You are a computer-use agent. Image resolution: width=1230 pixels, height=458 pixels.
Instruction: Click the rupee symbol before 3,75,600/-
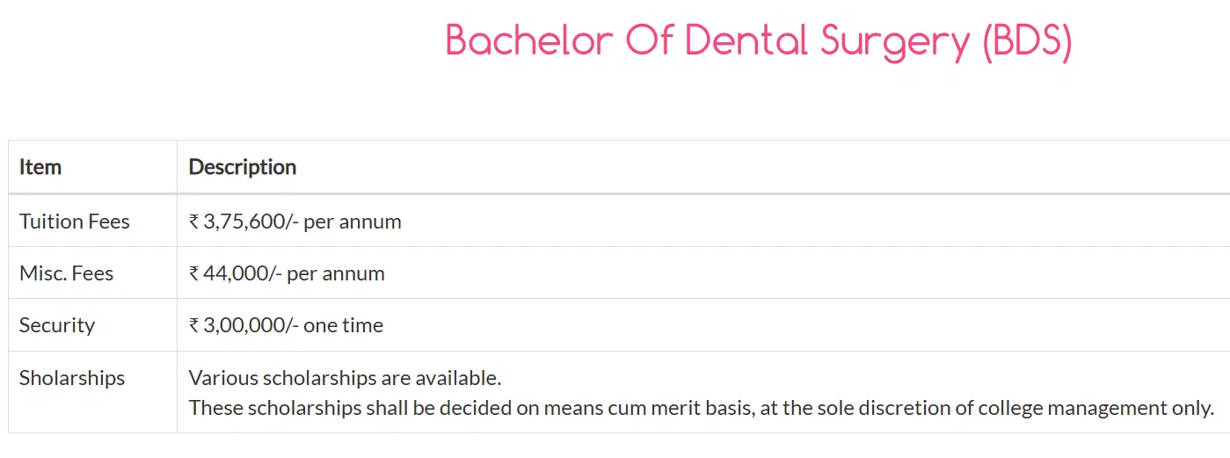click(194, 222)
